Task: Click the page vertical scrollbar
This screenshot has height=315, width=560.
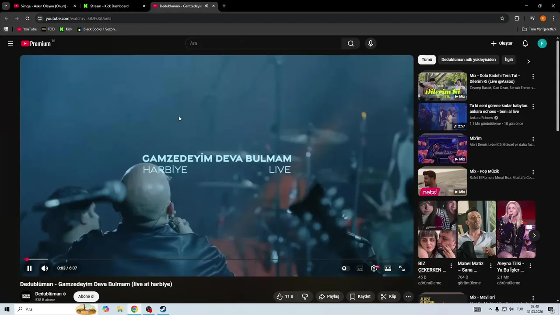Action: tap(558, 85)
